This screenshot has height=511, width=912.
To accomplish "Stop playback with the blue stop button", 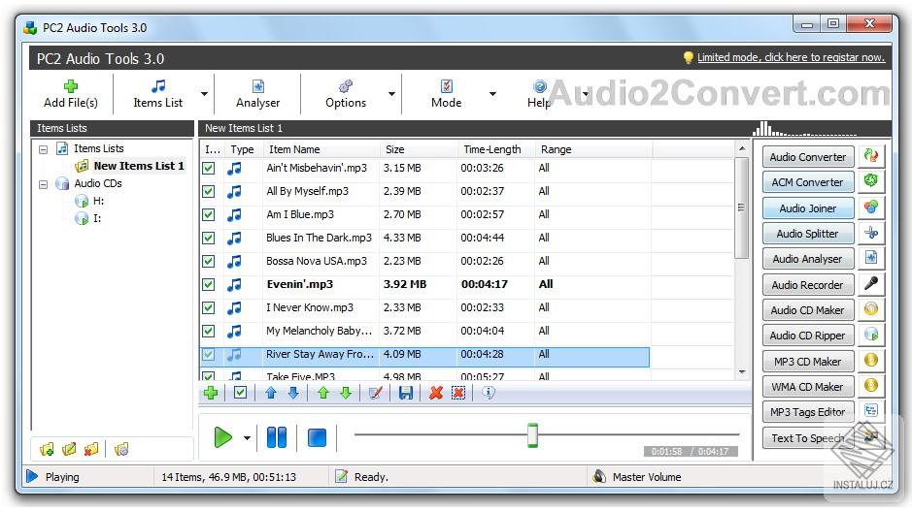I will [317, 438].
